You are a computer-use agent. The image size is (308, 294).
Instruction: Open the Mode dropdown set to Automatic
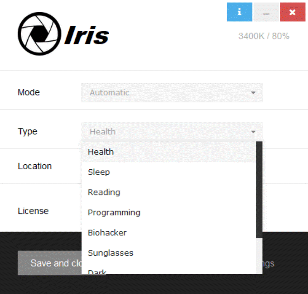click(172, 93)
